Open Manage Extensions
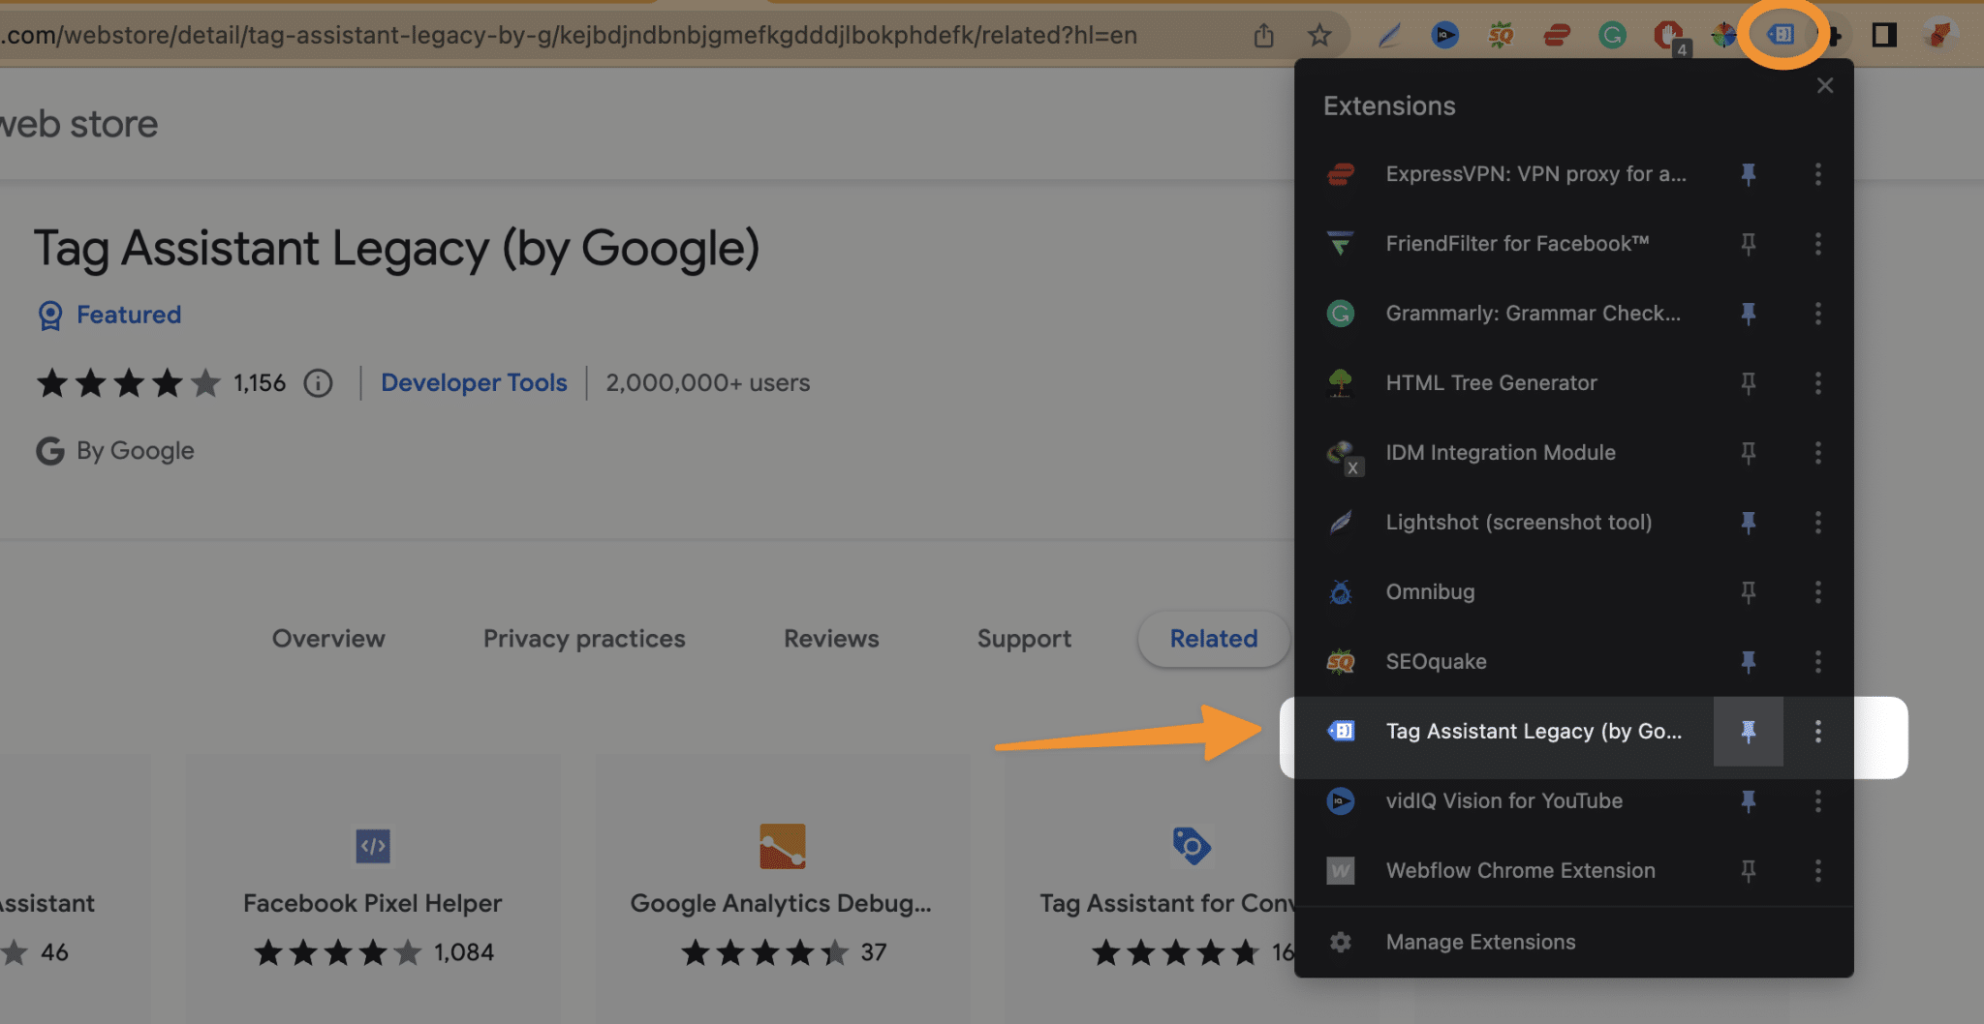Image resolution: width=1984 pixels, height=1024 pixels. coord(1480,942)
